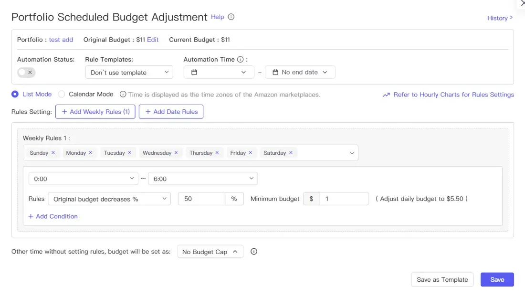The width and height of the screenshot is (525, 298).
Task: Remove Monday tag from weekly rule
Action: [90, 152]
